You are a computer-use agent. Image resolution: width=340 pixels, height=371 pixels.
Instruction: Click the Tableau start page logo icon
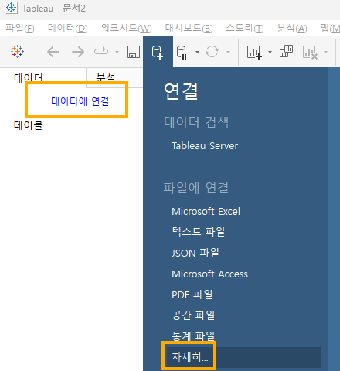click(17, 52)
